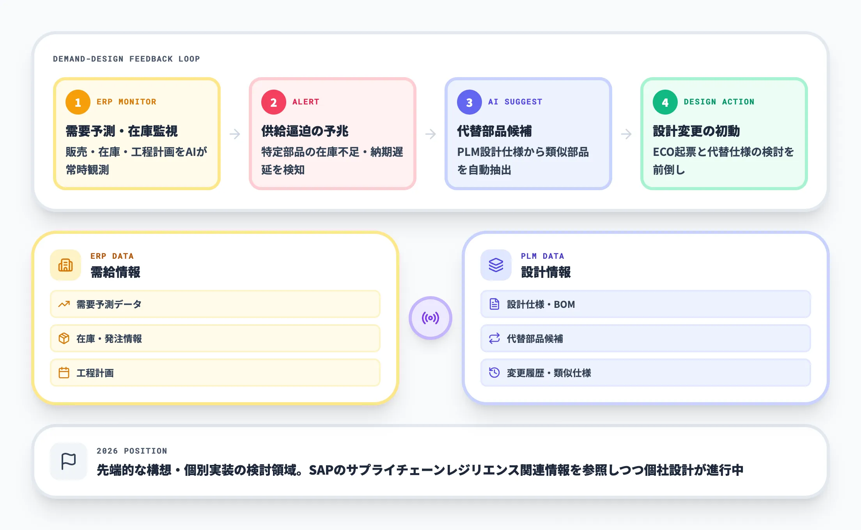Click the document icon beside 設計仕様・BOM
Image resolution: width=861 pixels, height=530 pixels.
click(494, 304)
